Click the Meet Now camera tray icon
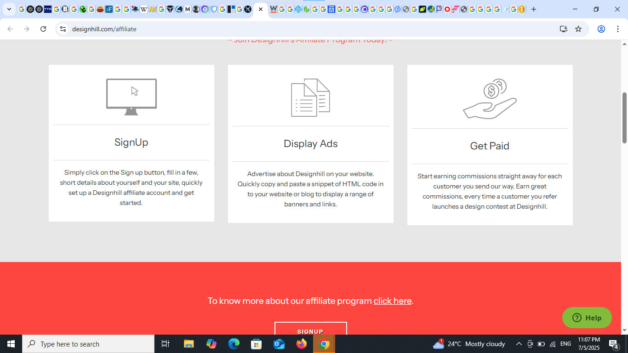 pos(530,344)
